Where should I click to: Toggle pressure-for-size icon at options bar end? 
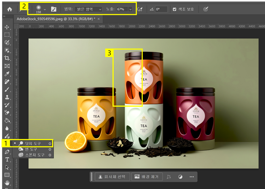click(x=206, y=9)
